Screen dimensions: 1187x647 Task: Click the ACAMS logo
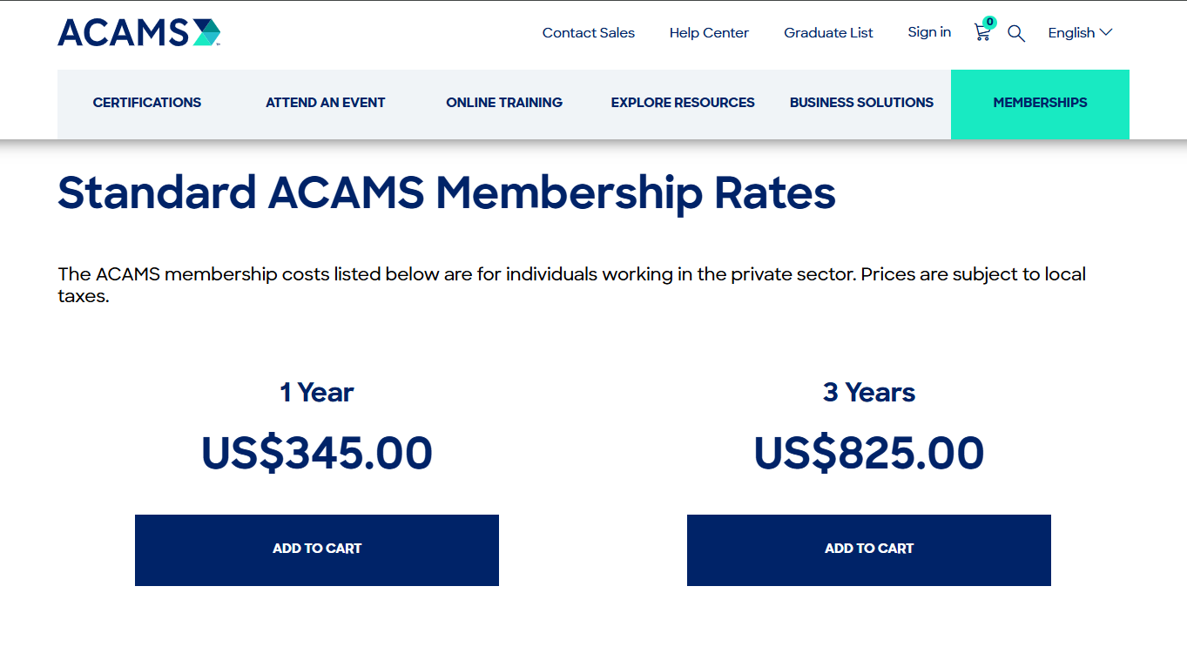pyautogui.click(x=138, y=32)
